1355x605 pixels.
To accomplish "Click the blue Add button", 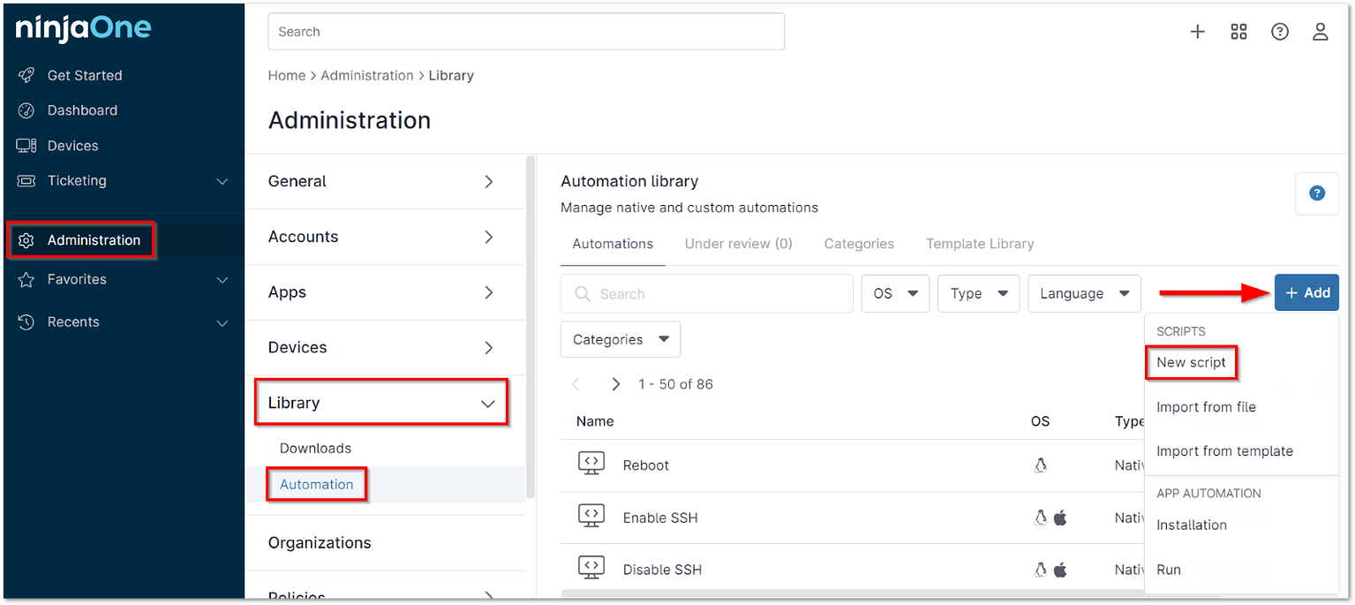I will point(1306,293).
